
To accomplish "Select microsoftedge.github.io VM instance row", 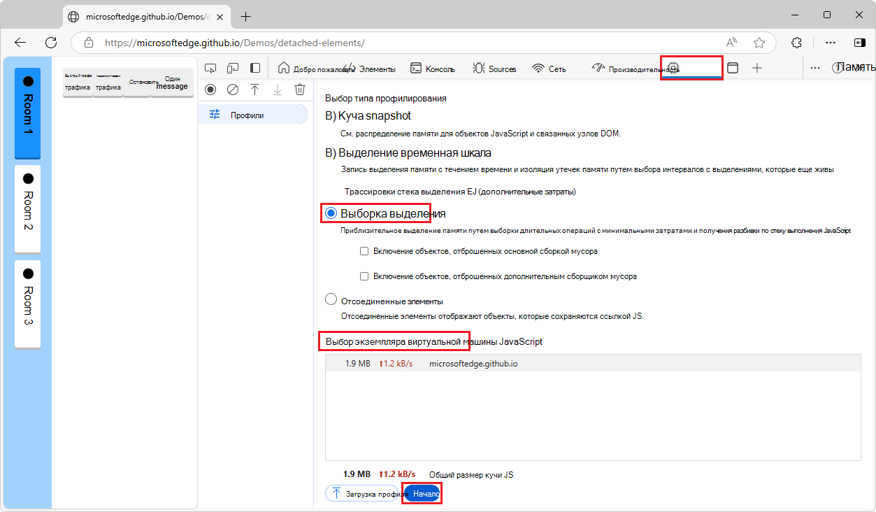I will 593,364.
